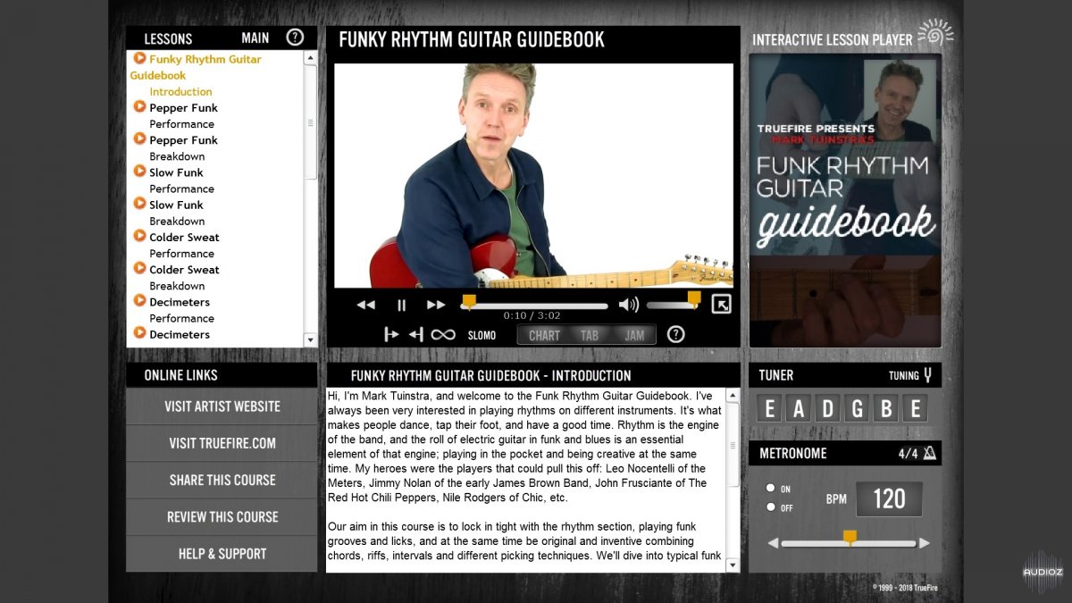This screenshot has width=1072, height=603.
Task: Open video in fullscreen mode
Action: click(x=721, y=305)
